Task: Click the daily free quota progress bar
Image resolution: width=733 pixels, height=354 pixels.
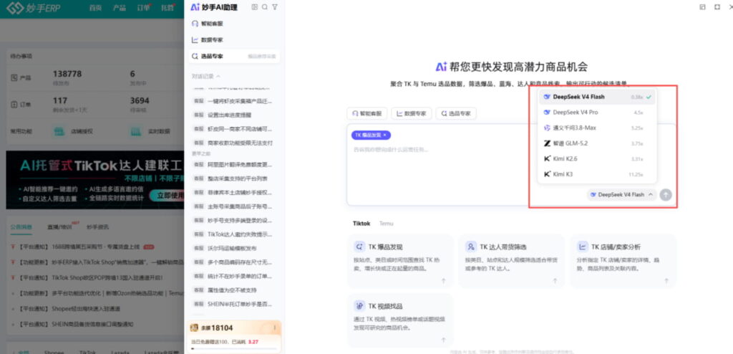Action: (234, 348)
